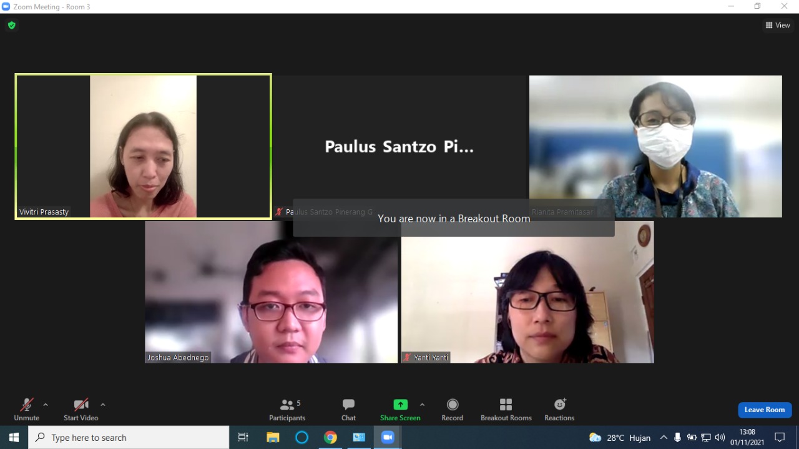Open the Reactions menu
The image size is (799, 449).
point(559,410)
